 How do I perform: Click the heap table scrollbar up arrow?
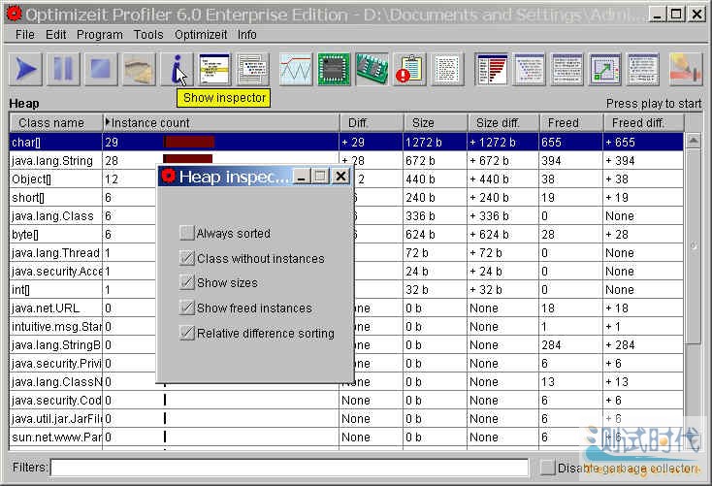(x=693, y=141)
